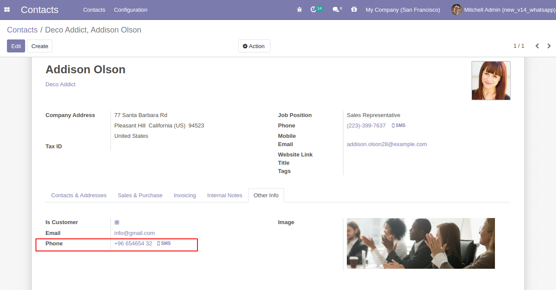Click phone number +96 654654 32
Viewport: 556px width, 290px height.
[x=133, y=244]
